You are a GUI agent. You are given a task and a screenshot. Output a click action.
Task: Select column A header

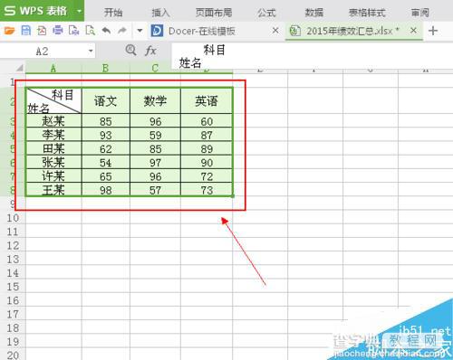pos(53,68)
